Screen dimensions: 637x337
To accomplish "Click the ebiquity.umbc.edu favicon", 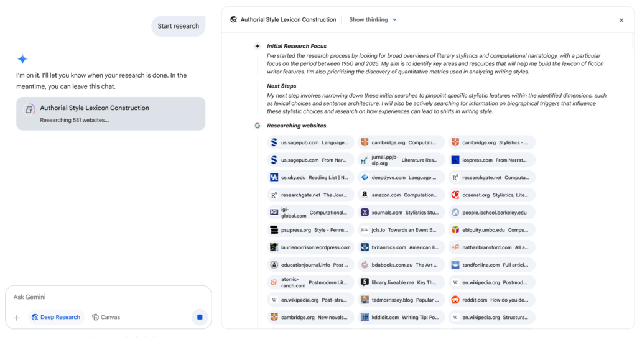I will click(x=455, y=230).
